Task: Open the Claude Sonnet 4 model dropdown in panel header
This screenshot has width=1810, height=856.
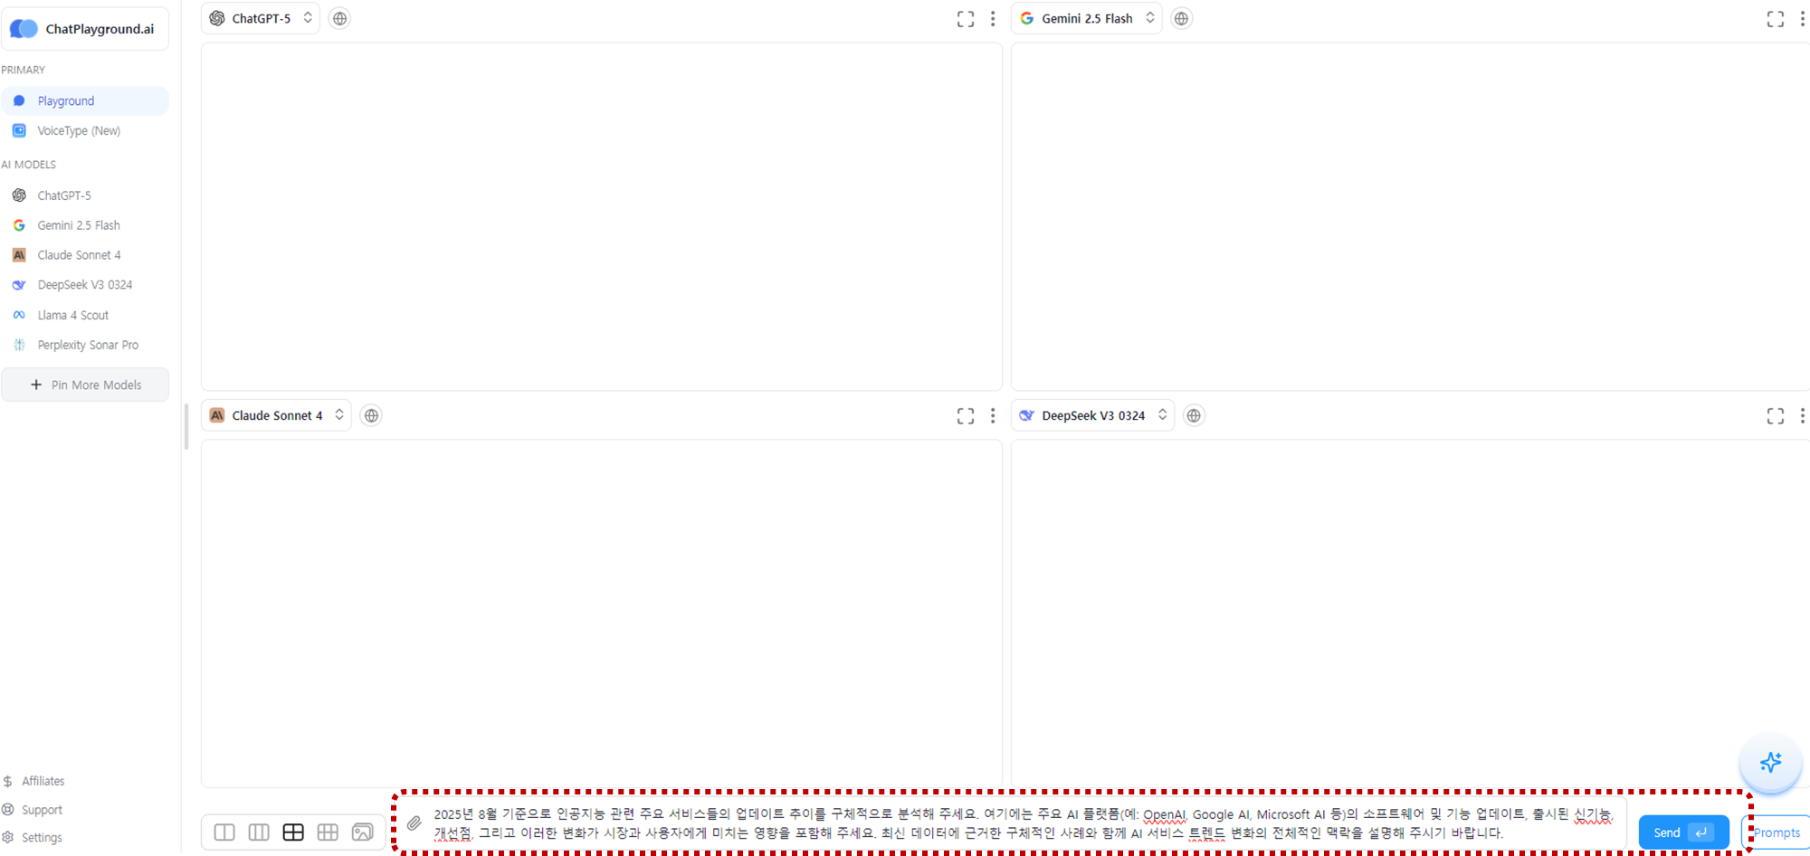Action: click(x=276, y=415)
